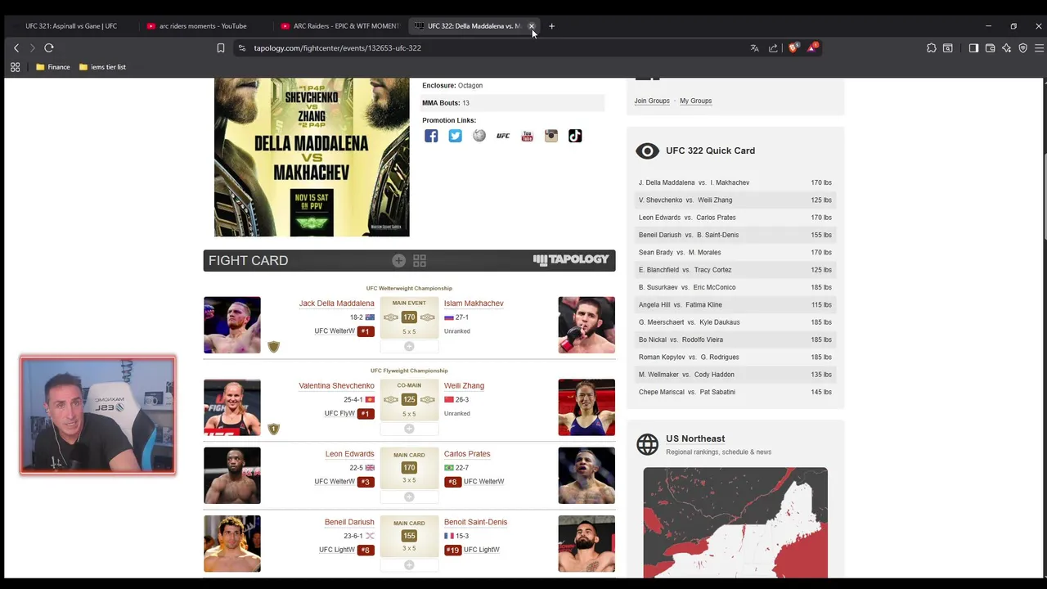The height and width of the screenshot is (589, 1047).
Task: Click the share icon in address bar
Action: (773, 48)
